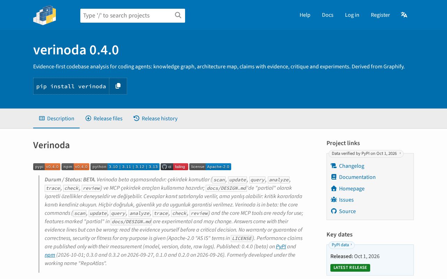Screen dimensions: 447x279
Task: Click the python versions badge
Action: [125, 167]
